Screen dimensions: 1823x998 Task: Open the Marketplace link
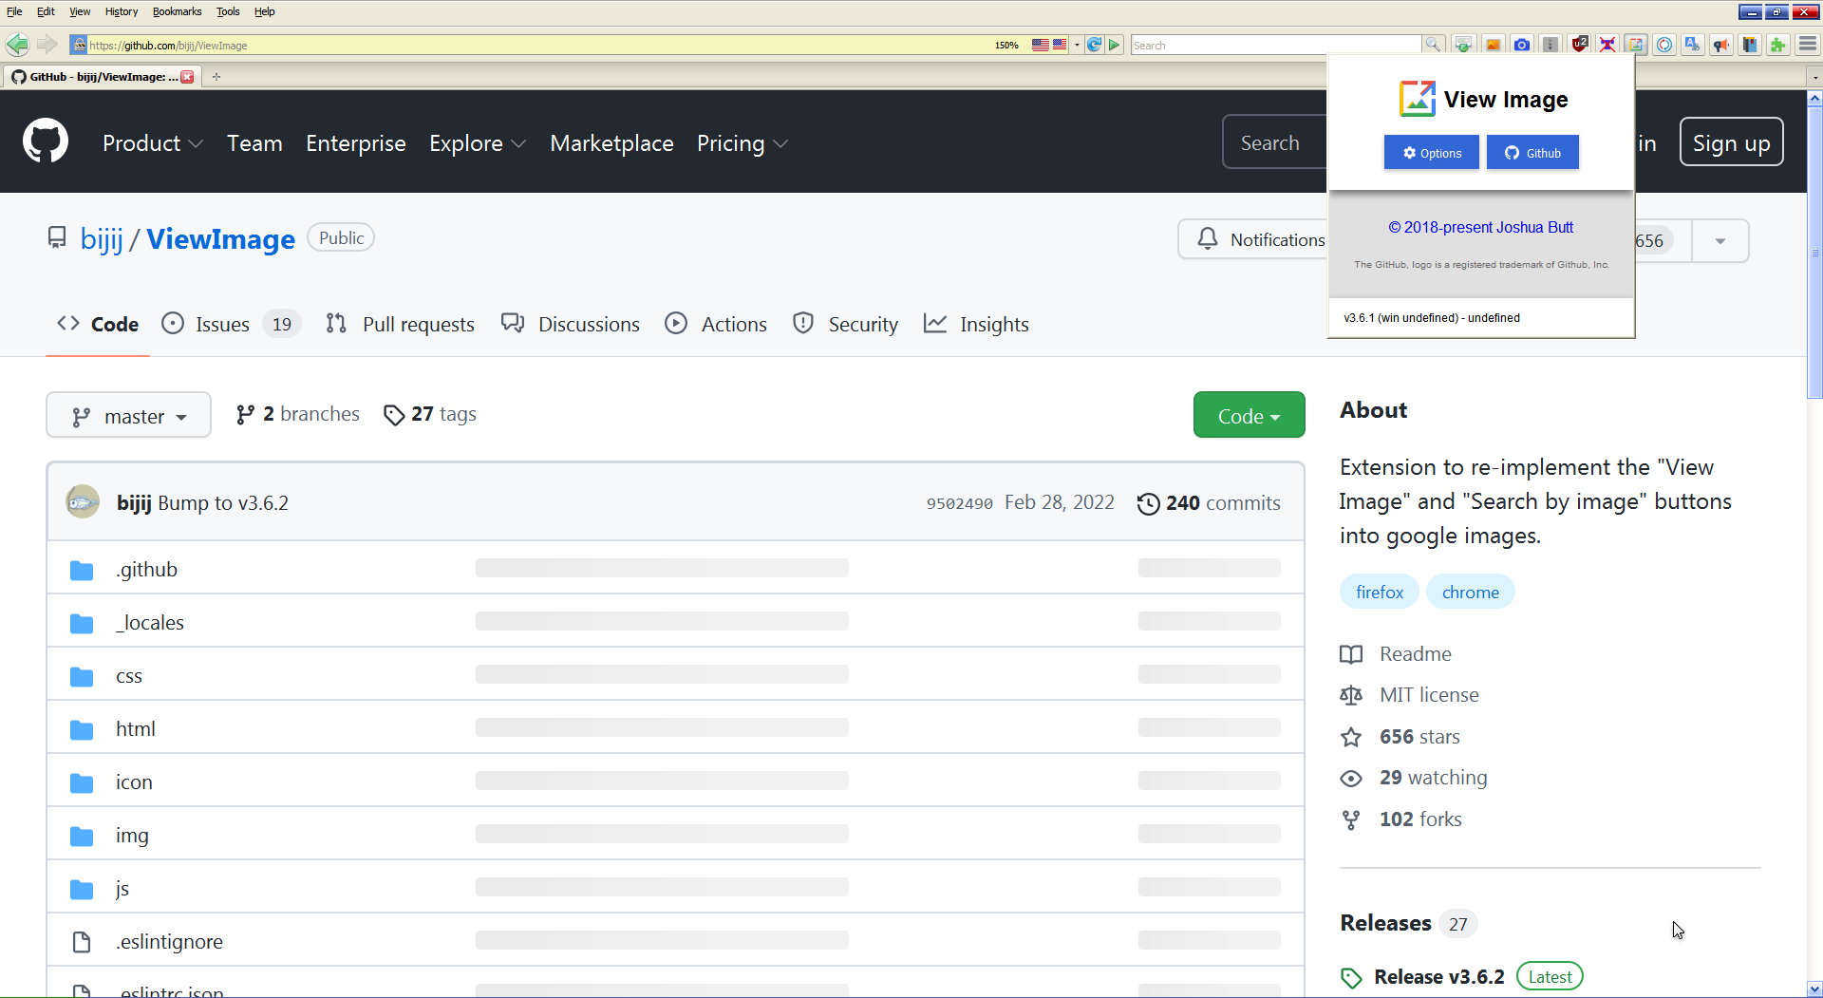611,143
